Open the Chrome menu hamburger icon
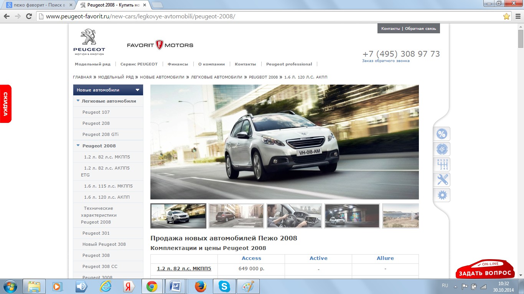The width and height of the screenshot is (524, 294). [517, 16]
